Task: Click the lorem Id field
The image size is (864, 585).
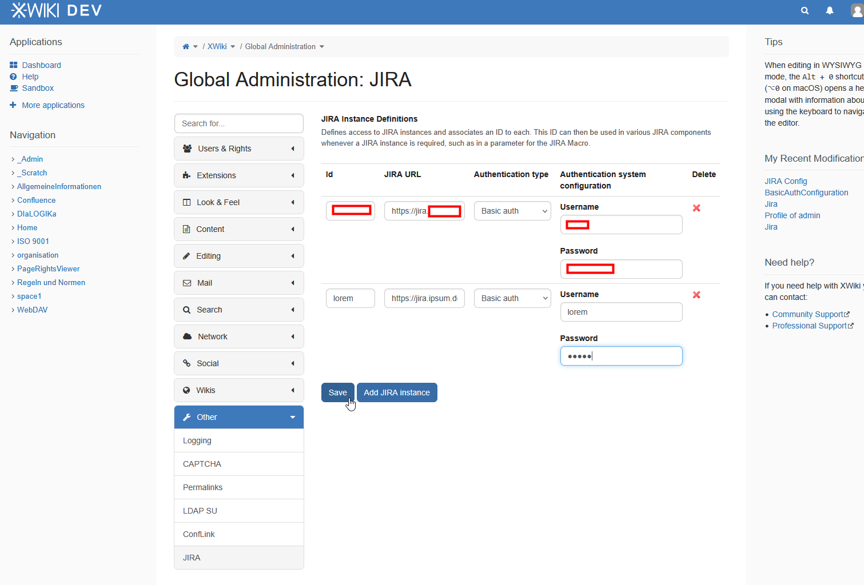Action: pos(351,298)
